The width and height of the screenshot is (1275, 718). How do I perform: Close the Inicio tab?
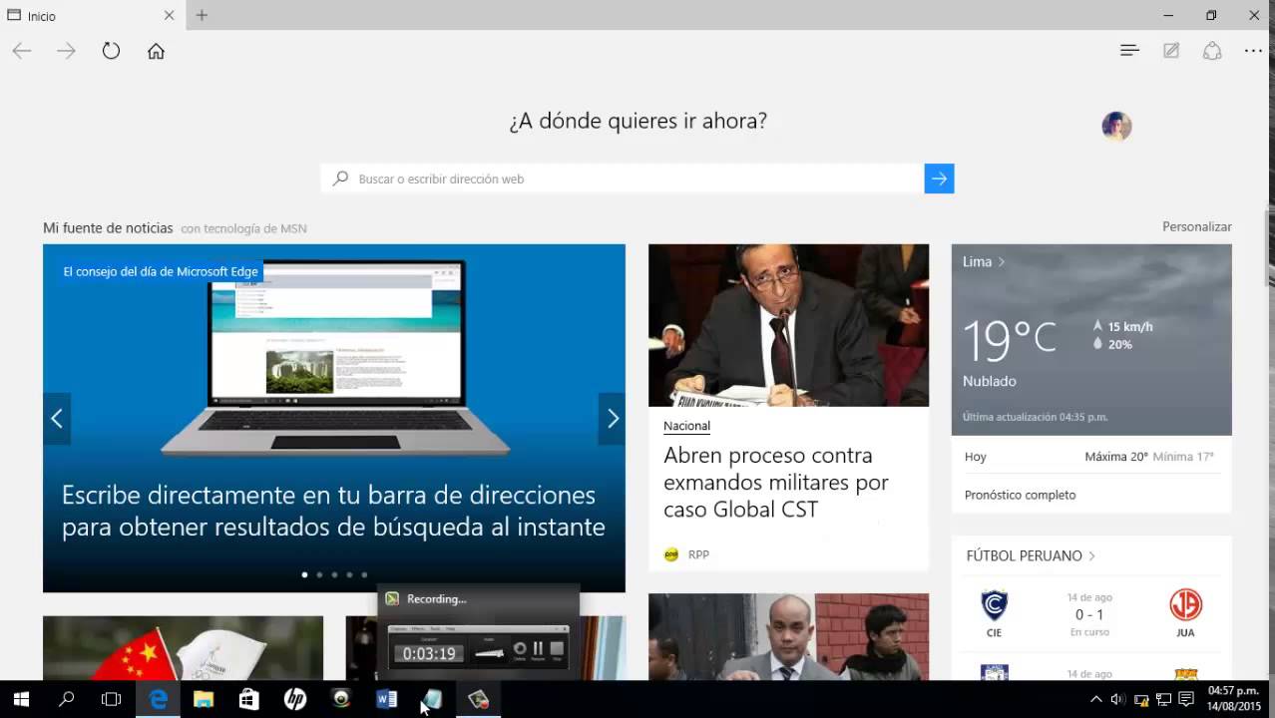click(169, 15)
